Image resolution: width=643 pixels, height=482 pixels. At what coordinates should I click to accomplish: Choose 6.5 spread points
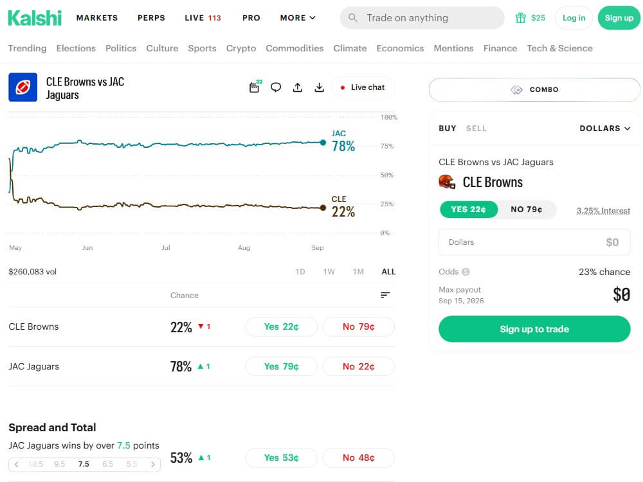pyautogui.click(x=108, y=464)
